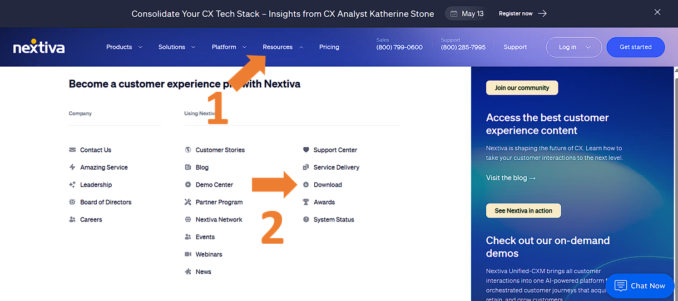
Task: Click the Get started button
Action: coord(635,47)
